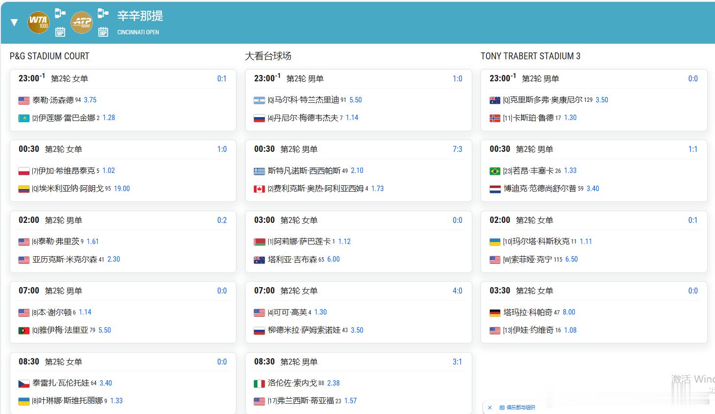The image size is (715, 414).
Task: Select the 大看台球场 court heading
Action: click(268, 56)
